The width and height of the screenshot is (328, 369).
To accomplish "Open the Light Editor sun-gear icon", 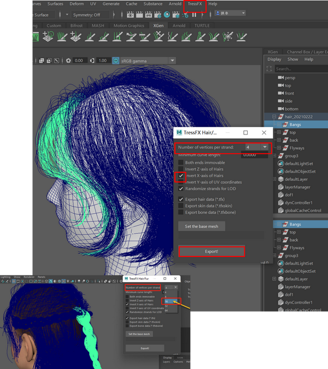I will pyautogui.click(x=185, y=15).
